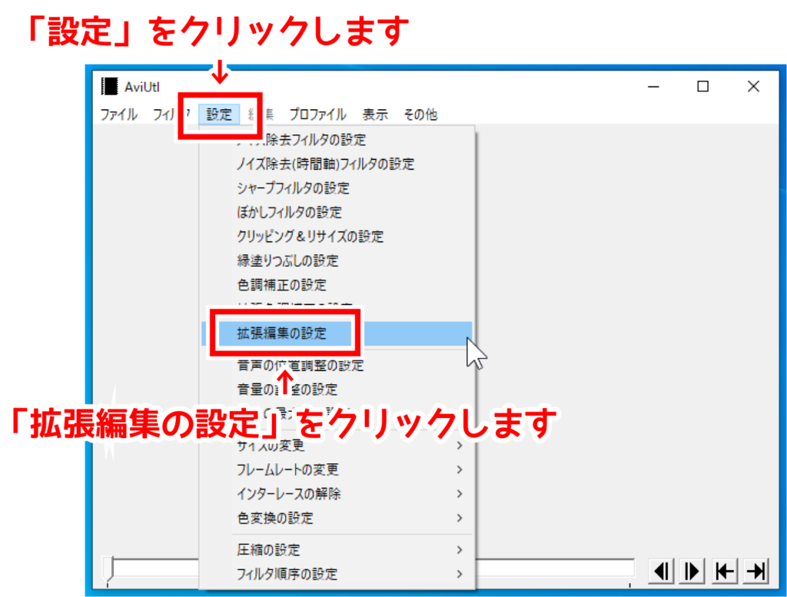The height and width of the screenshot is (597, 787).
Task: Expand the フィルタ順序の設定 submenu
Action: click(x=337, y=574)
